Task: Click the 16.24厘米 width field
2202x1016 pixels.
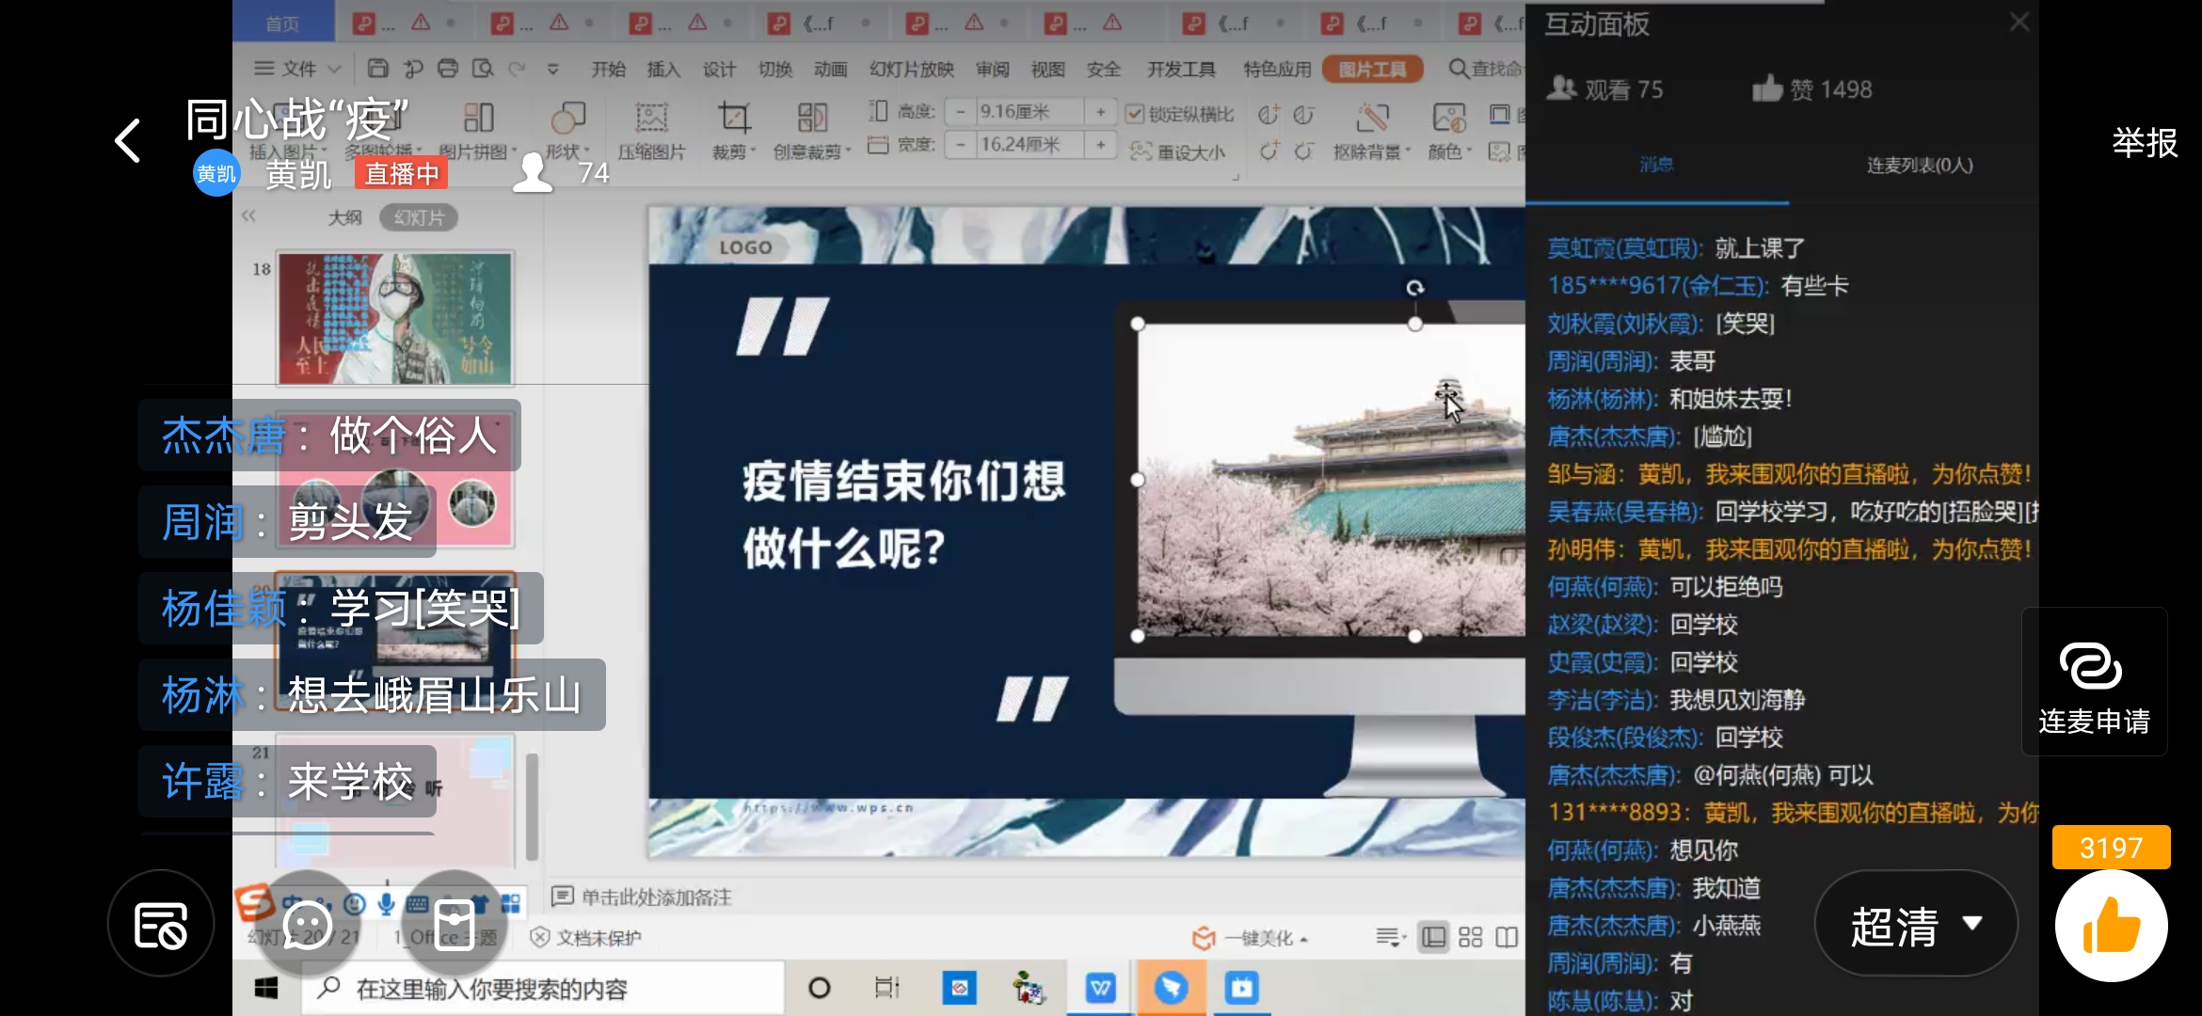Action: click(1029, 145)
